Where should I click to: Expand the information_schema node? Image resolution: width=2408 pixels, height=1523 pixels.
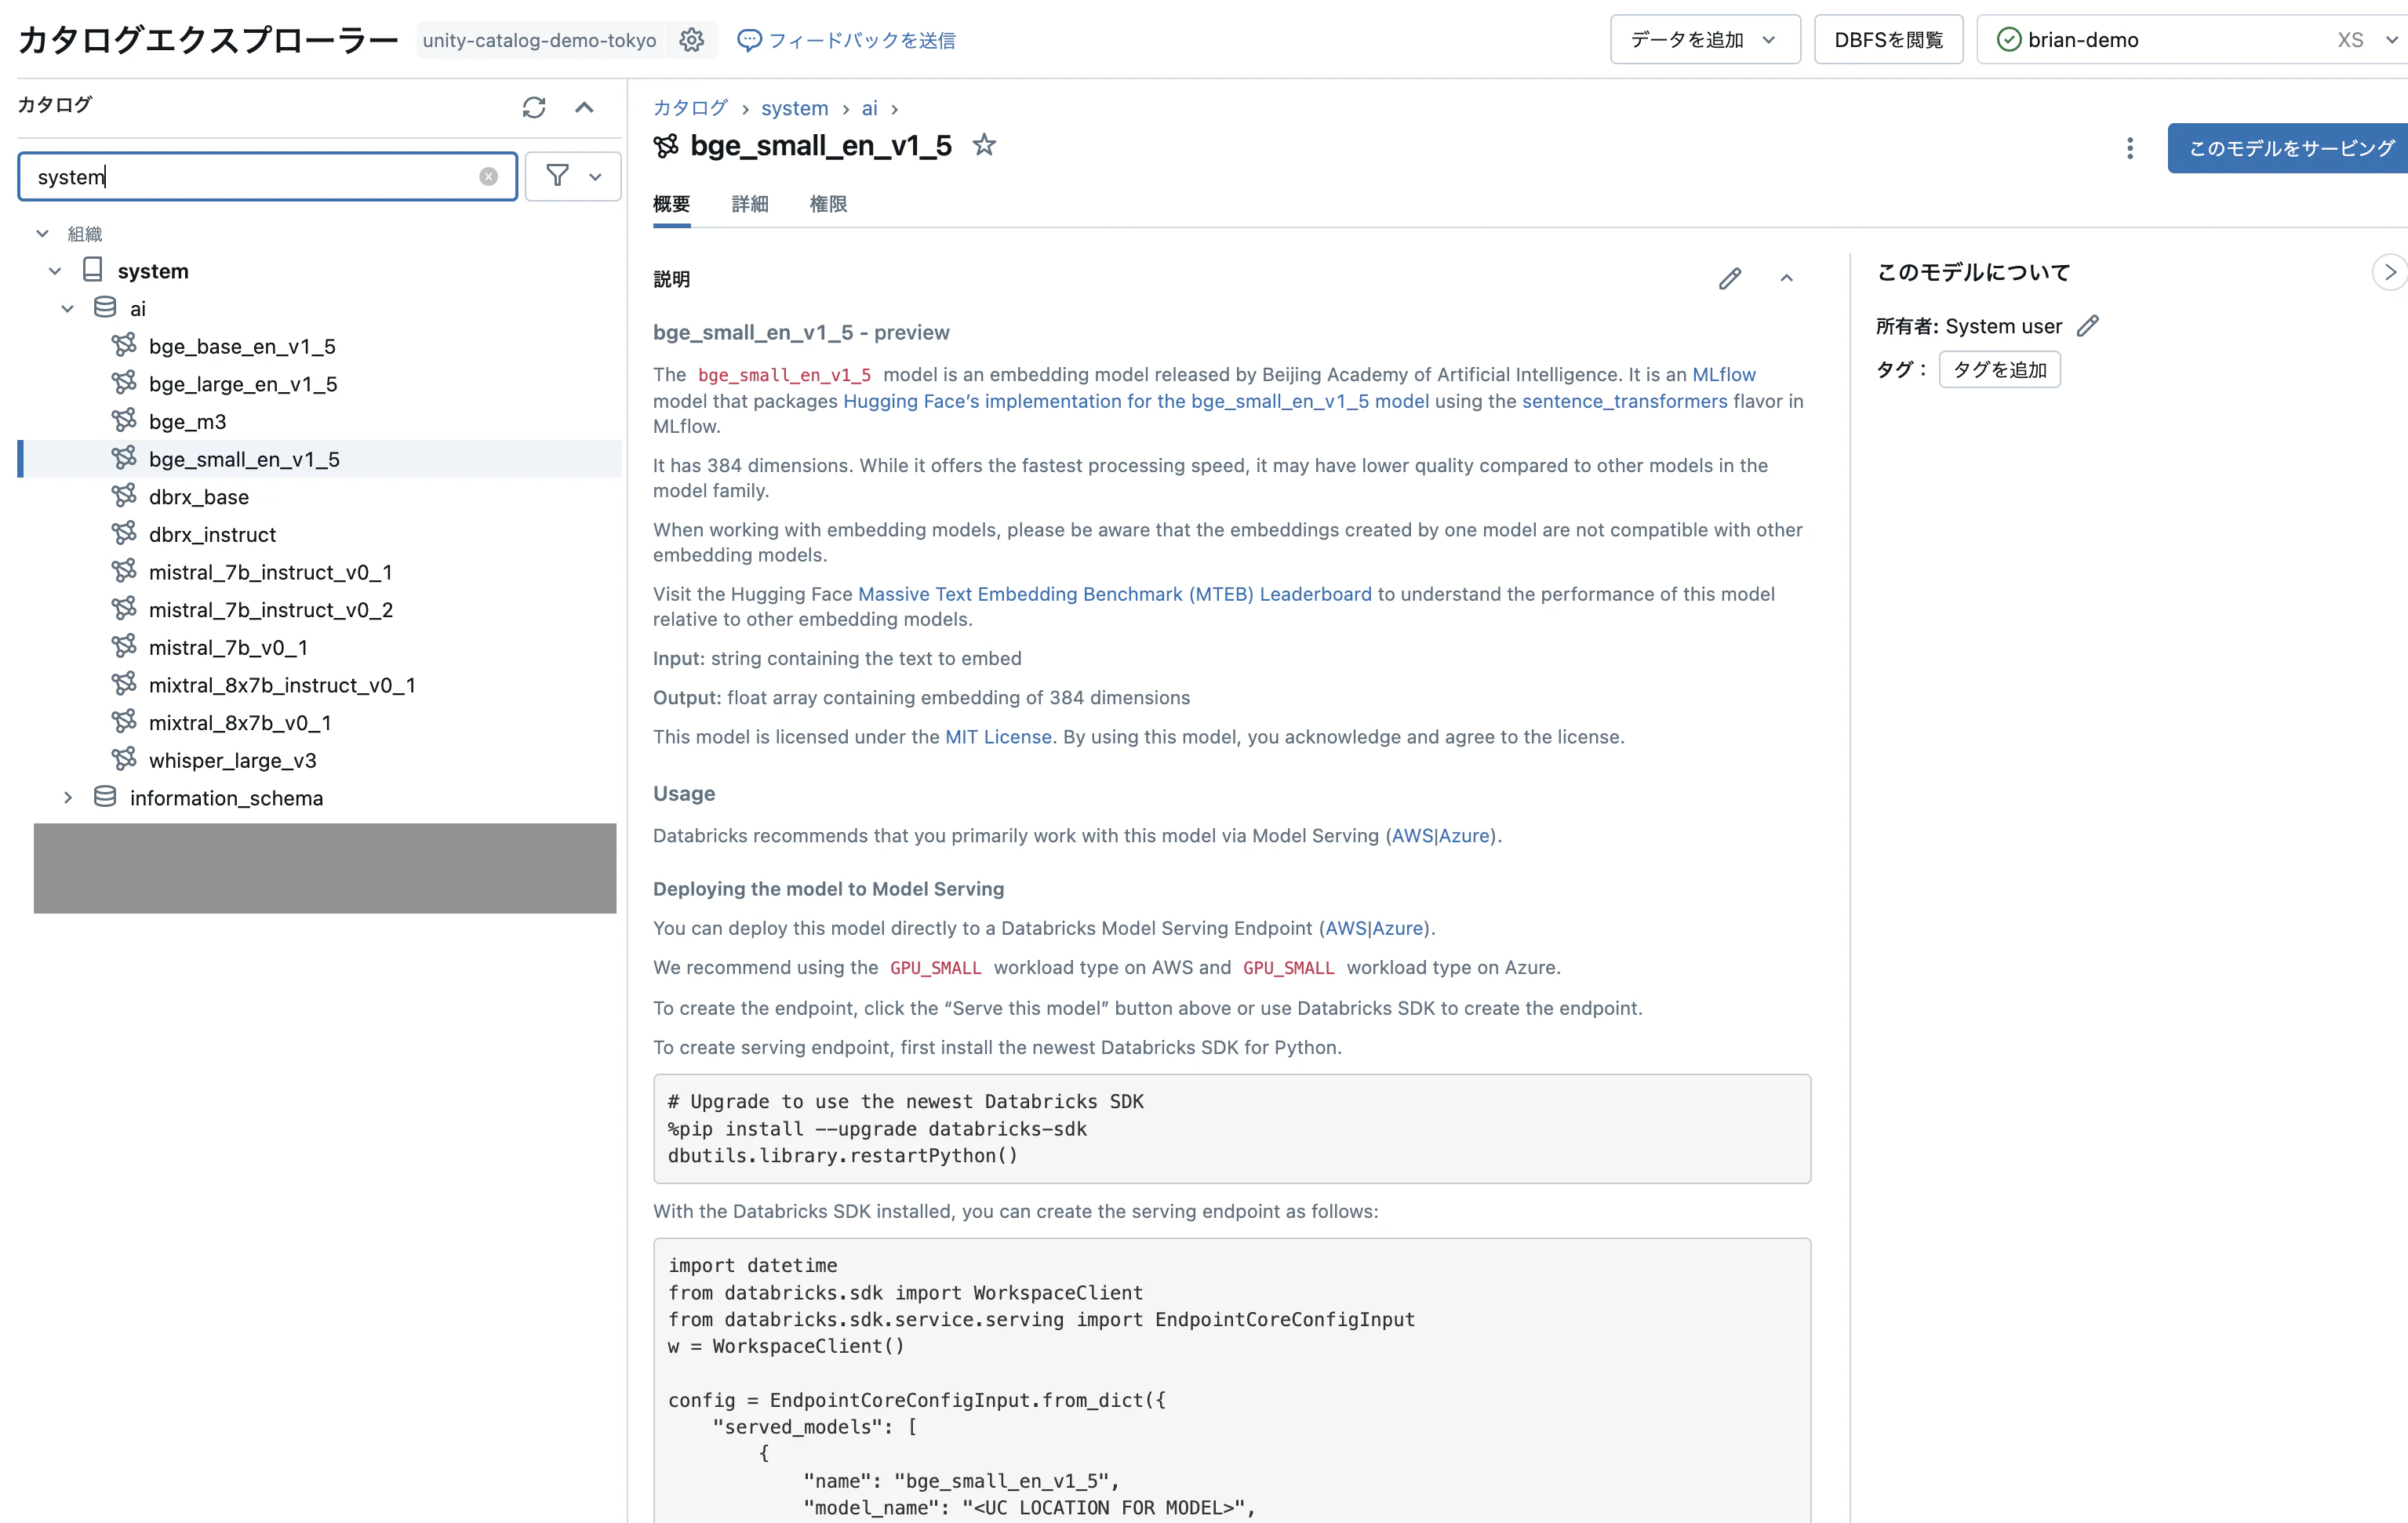[x=68, y=798]
